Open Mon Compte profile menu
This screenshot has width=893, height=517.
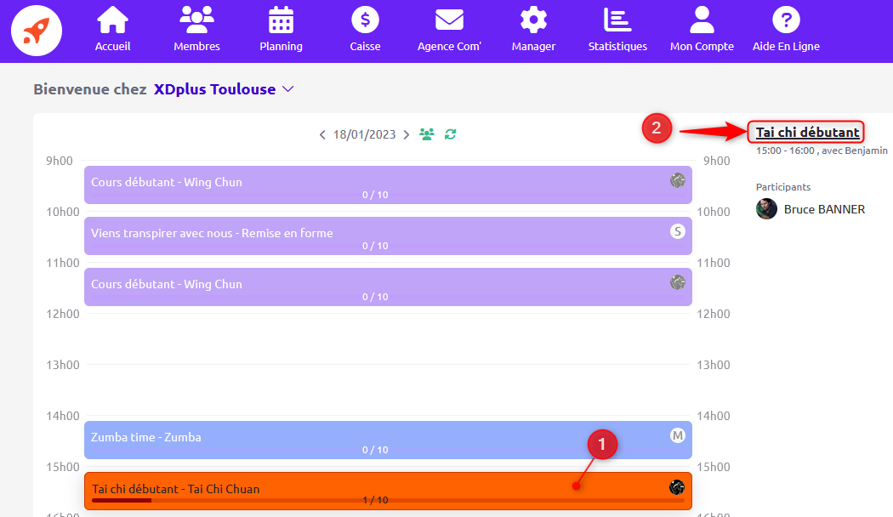point(702,29)
